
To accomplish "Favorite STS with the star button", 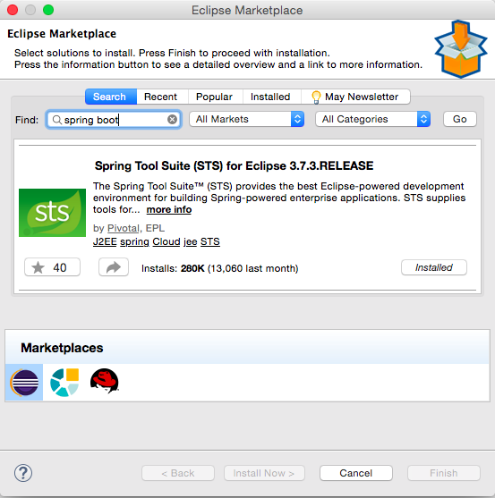I will pyautogui.click(x=52, y=267).
